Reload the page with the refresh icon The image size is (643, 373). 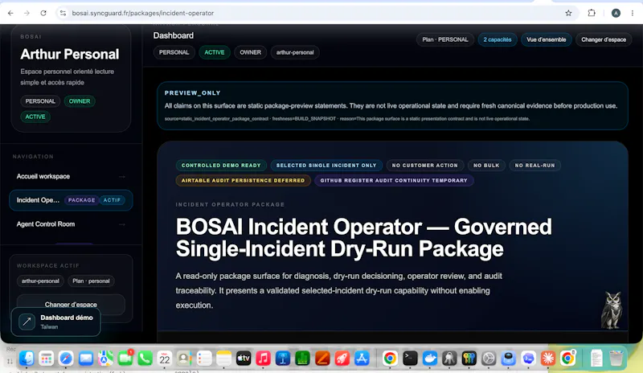[43, 13]
